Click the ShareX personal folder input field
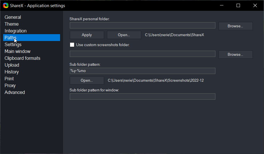The image size is (264, 154). click(142, 25)
